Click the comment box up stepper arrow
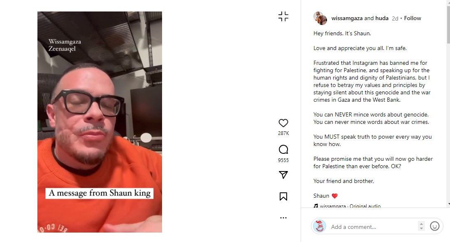Image resolution: width=450 pixels, height=242 pixels. click(421, 224)
